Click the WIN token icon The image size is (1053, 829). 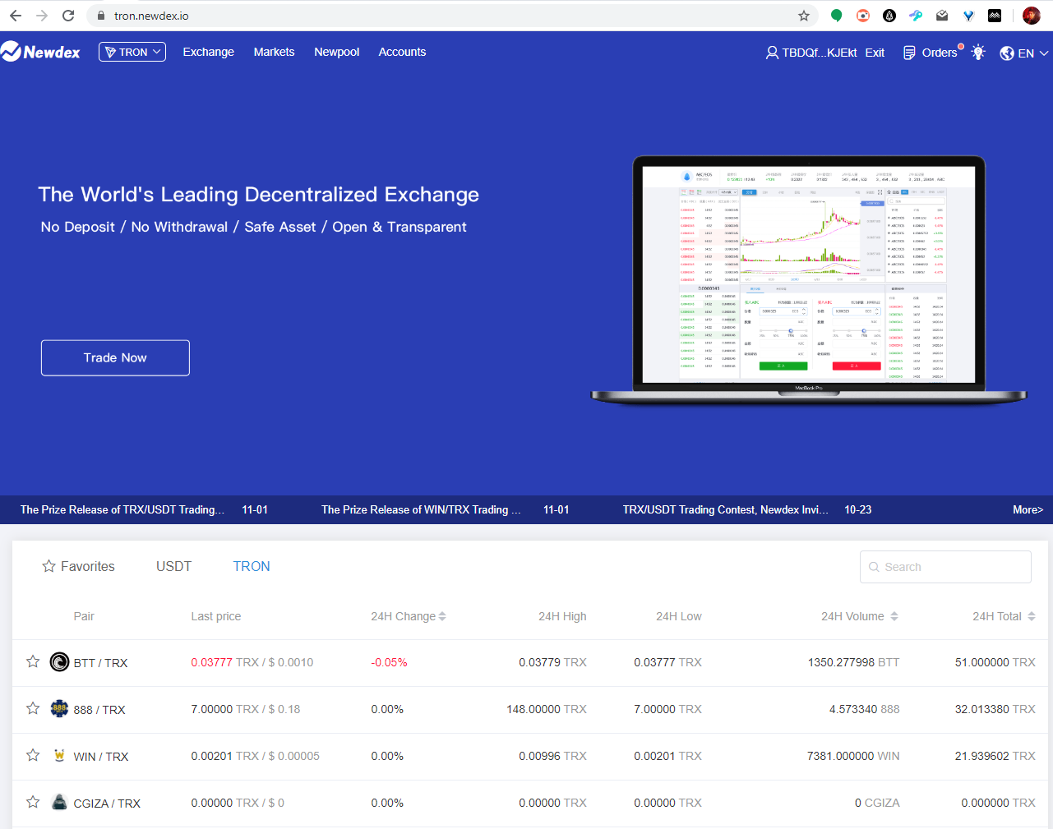tap(59, 755)
